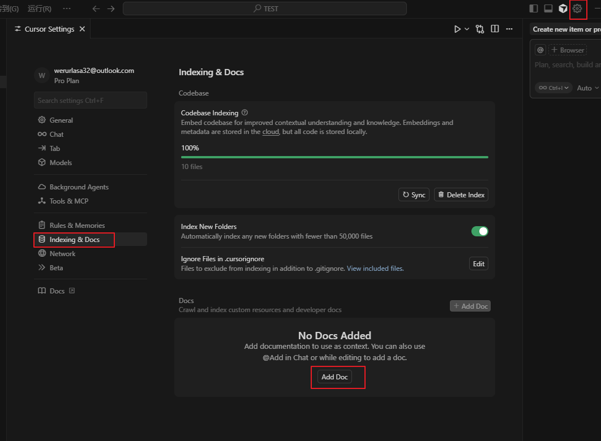This screenshot has height=441, width=601.
Task: Click the TEST search bar
Action: tap(265, 8)
